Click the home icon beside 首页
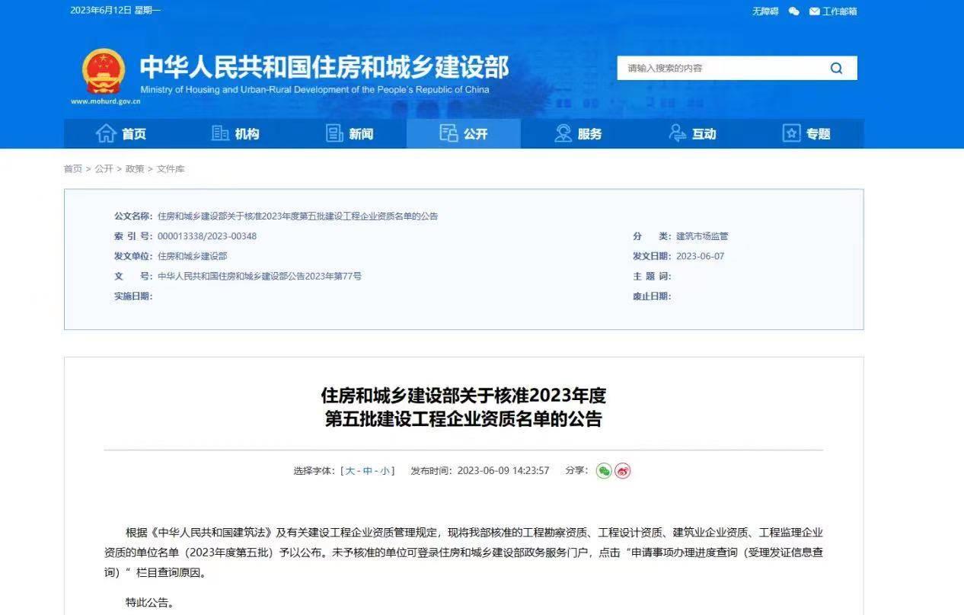Viewport: 964px width, 615px height. [x=107, y=133]
